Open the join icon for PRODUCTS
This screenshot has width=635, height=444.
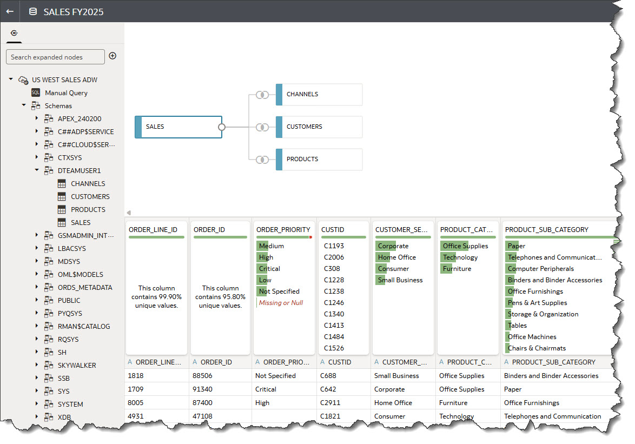262,160
